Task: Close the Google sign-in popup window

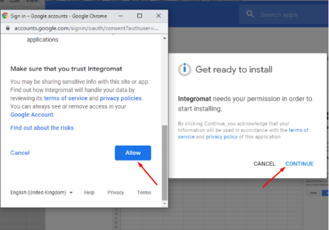Action: [158, 16]
